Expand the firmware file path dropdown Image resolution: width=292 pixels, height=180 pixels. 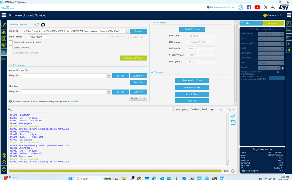coord(127,31)
